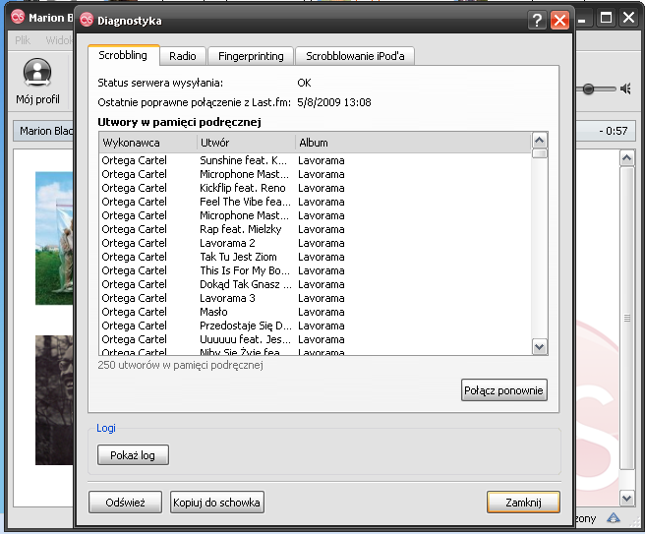
Task: Click the status bar up-arrow icon
Action: tap(614, 518)
